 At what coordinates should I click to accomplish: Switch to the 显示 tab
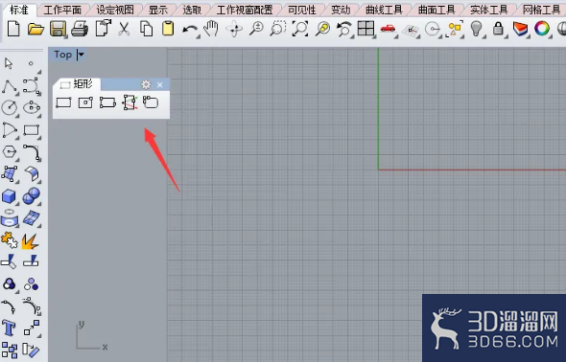click(x=158, y=10)
